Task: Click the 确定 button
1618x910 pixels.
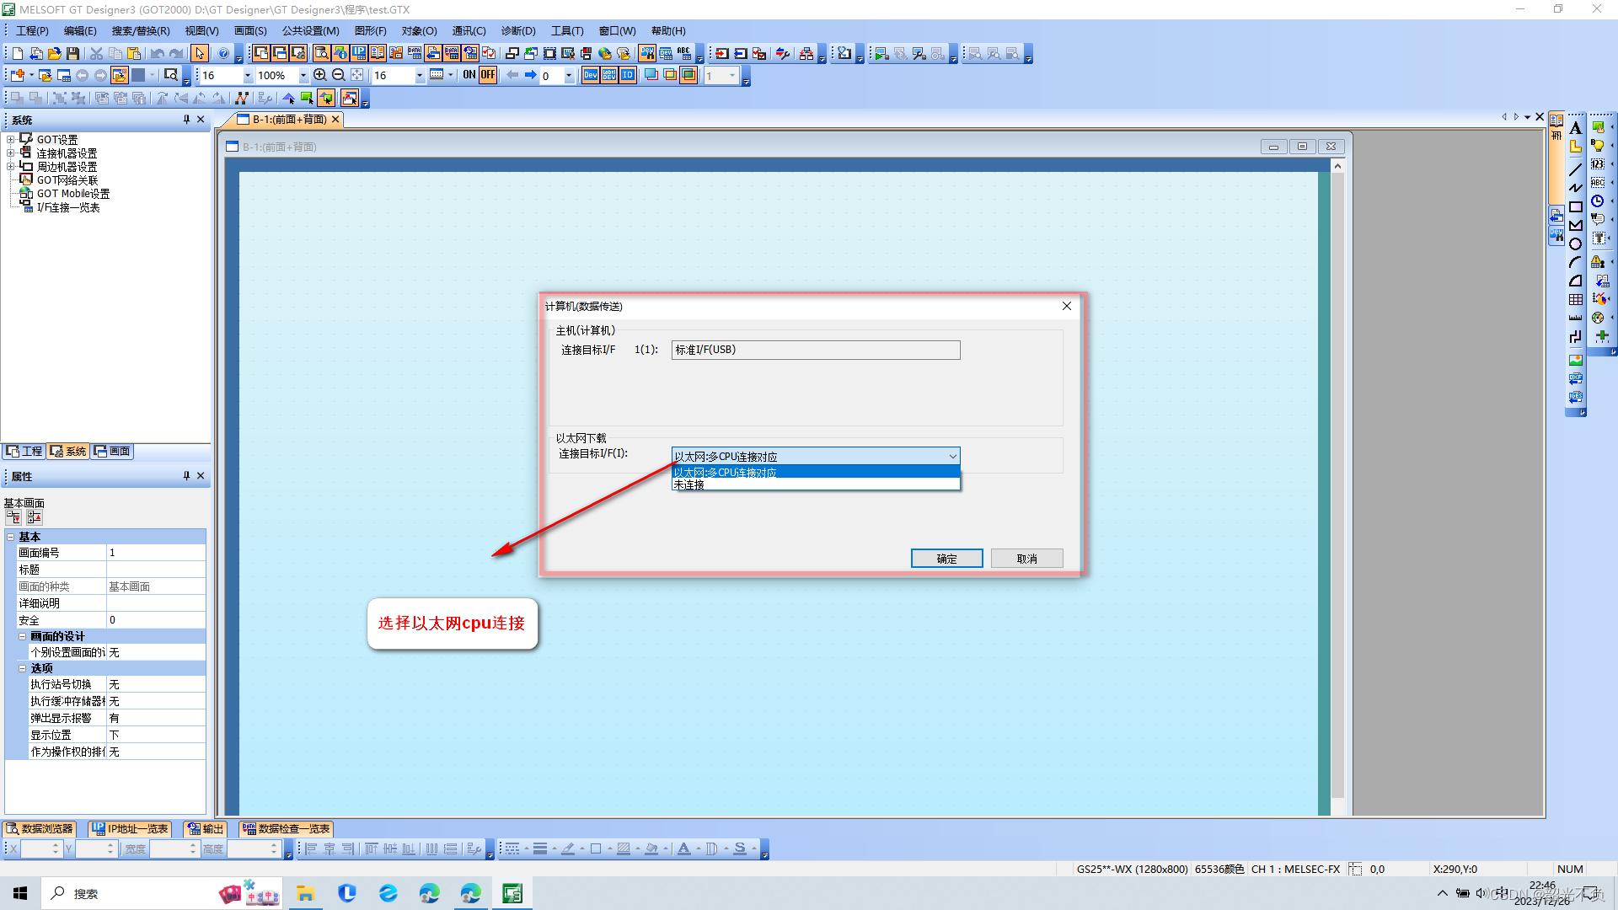Action: click(x=946, y=559)
